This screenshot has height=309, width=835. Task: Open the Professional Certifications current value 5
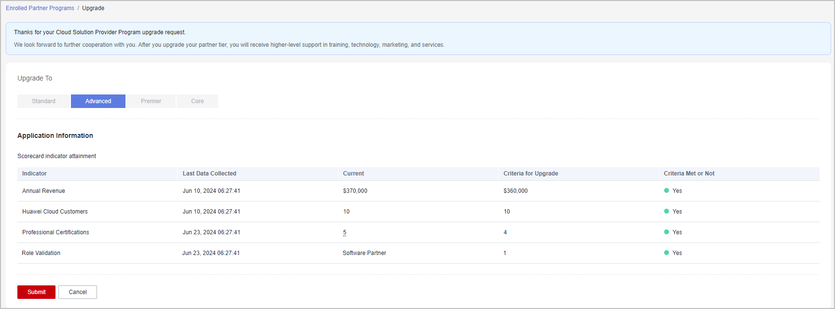[x=345, y=232]
